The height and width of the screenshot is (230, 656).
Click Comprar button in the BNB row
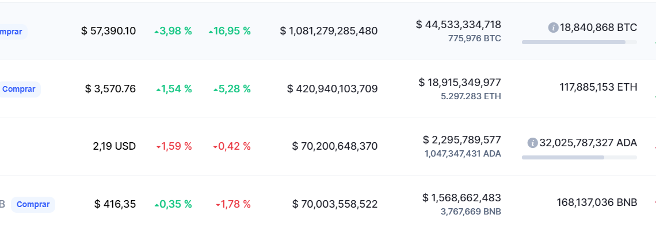click(33, 205)
